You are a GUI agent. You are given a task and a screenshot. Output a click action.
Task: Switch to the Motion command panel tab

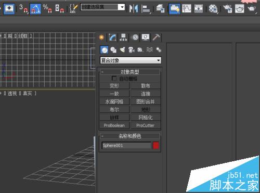[x=135, y=37]
